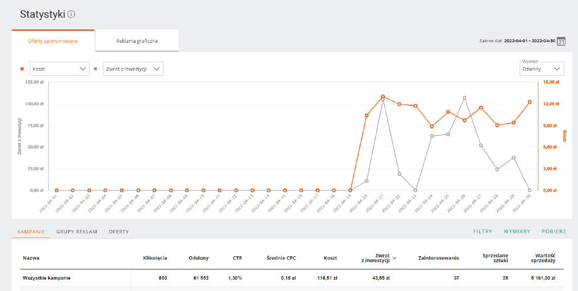Open the Wykres Dzienny interval dropdown
This screenshot has width=578, height=291.
(541, 69)
